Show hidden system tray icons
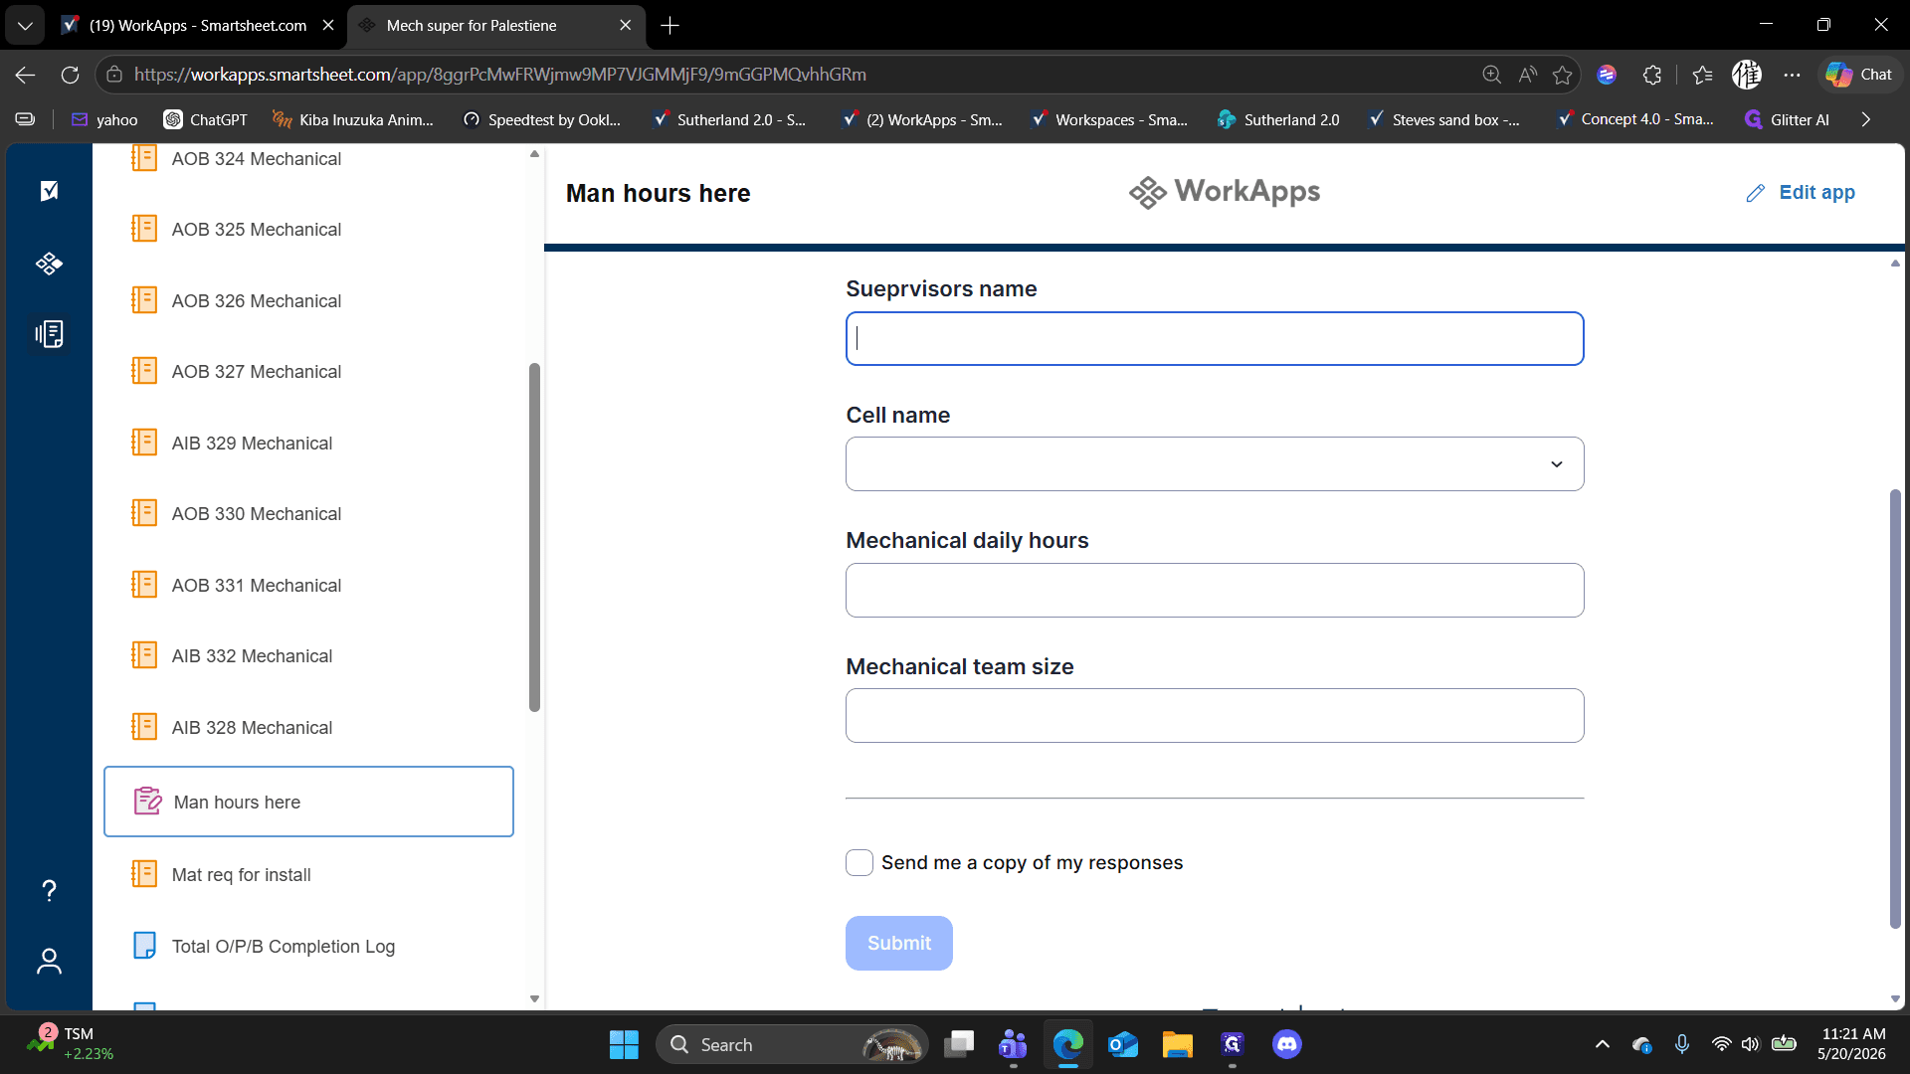Screen dimensions: 1910x1074 [x=1603, y=1044]
